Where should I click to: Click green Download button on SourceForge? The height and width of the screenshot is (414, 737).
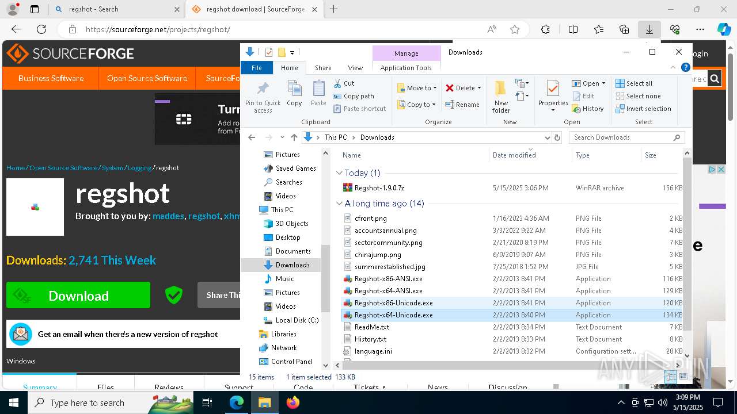pos(78,296)
